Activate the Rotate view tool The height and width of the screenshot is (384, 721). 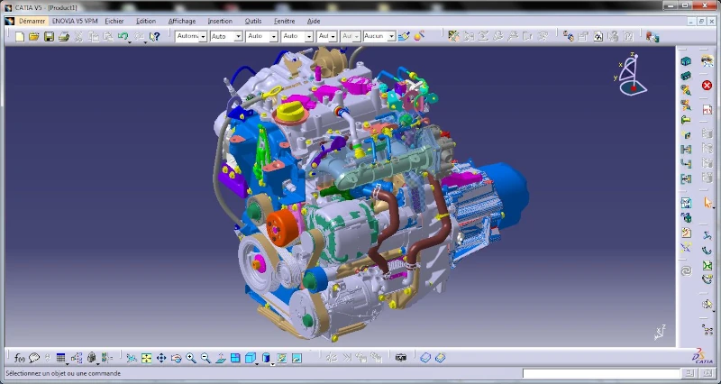click(x=176, y=358)
